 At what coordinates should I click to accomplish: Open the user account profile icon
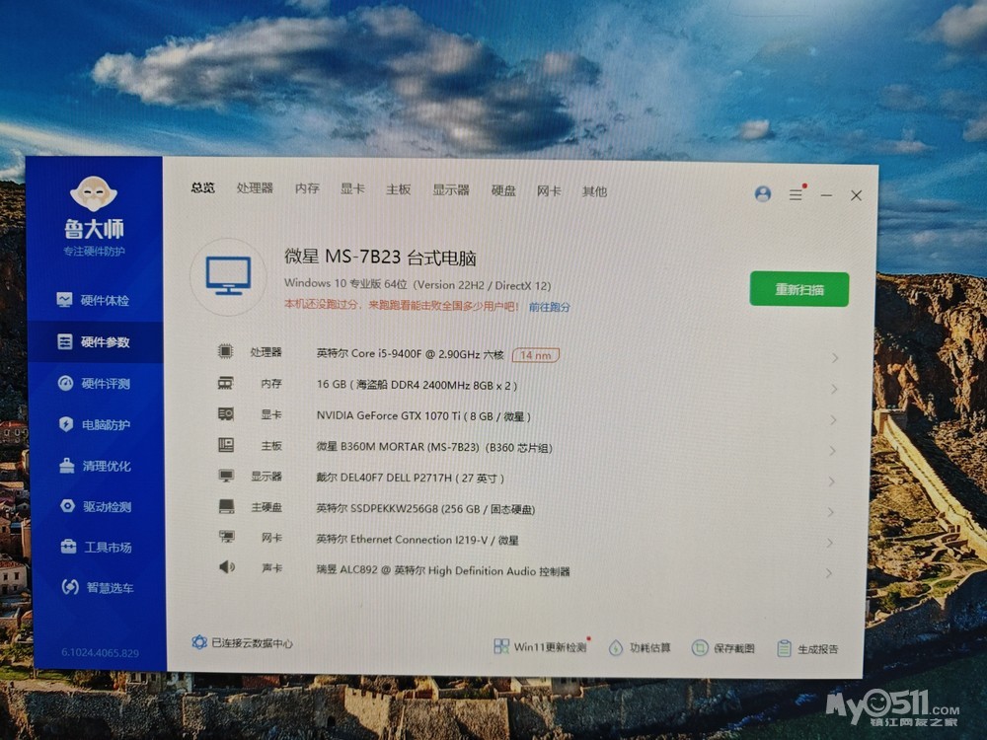(x=762, y=194)
